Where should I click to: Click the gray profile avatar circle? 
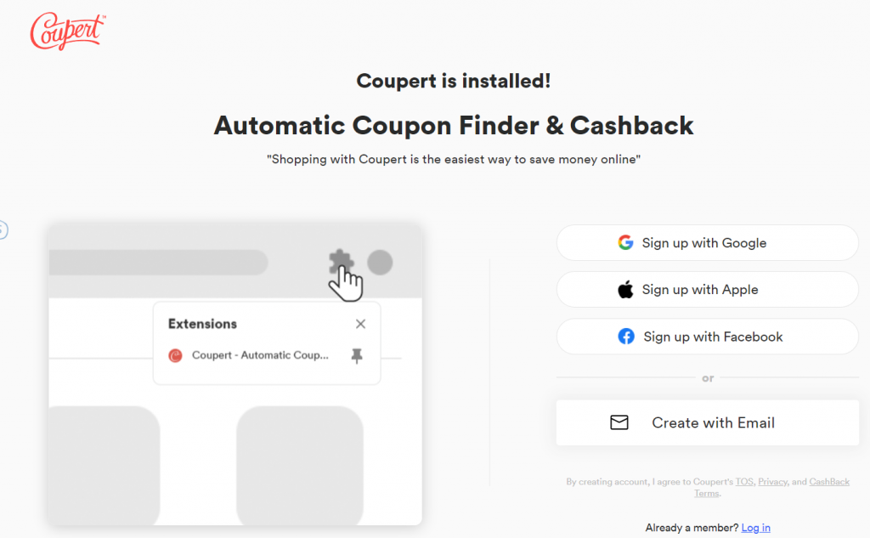380,262
